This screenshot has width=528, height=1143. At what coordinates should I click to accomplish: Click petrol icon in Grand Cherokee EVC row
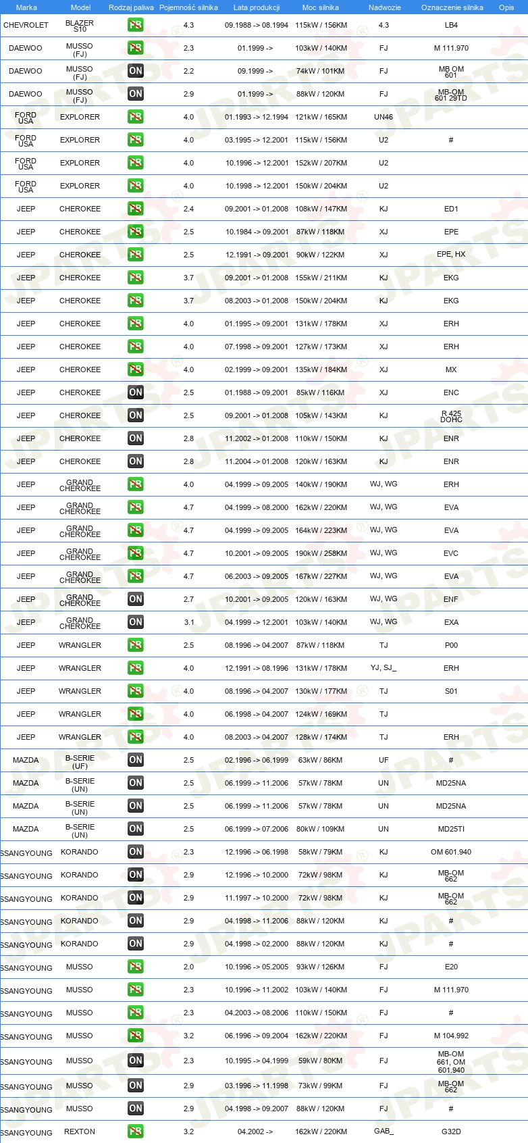[x=136, y=553]
